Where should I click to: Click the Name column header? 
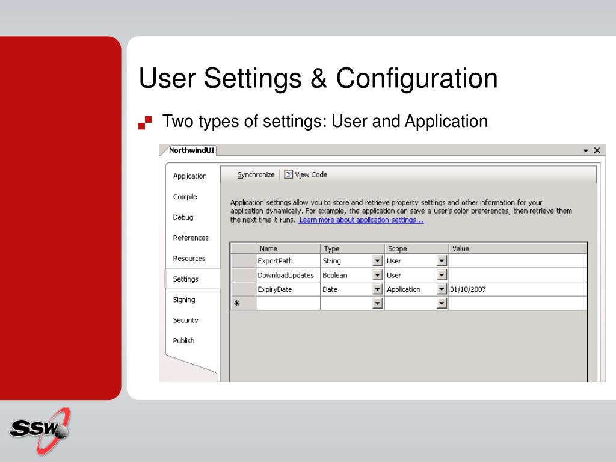288,248
